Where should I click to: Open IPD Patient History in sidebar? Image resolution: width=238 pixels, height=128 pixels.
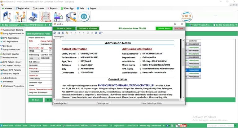coord(11,66)
